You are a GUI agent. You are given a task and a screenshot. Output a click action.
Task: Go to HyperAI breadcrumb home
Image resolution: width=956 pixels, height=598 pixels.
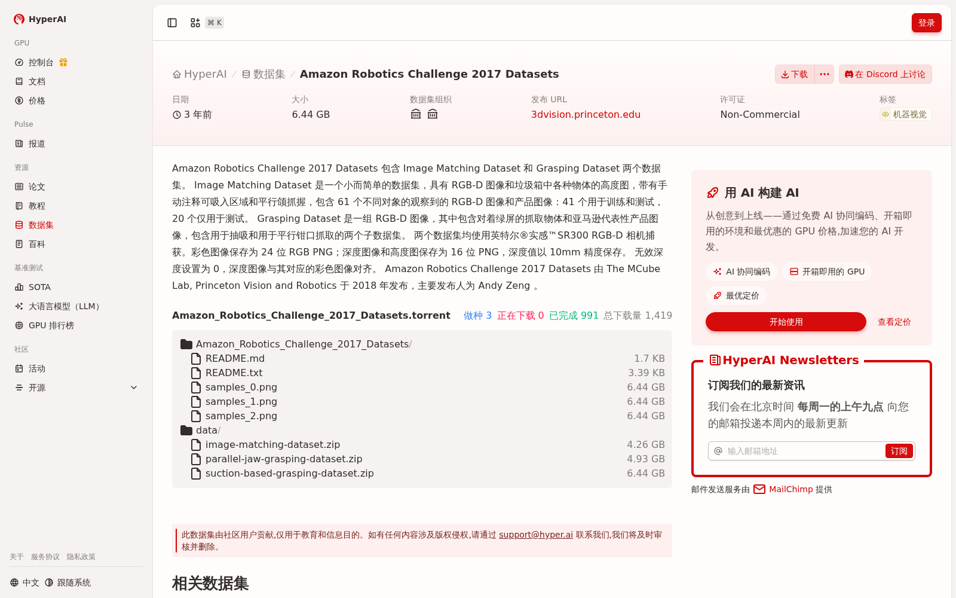pos(200,74)
